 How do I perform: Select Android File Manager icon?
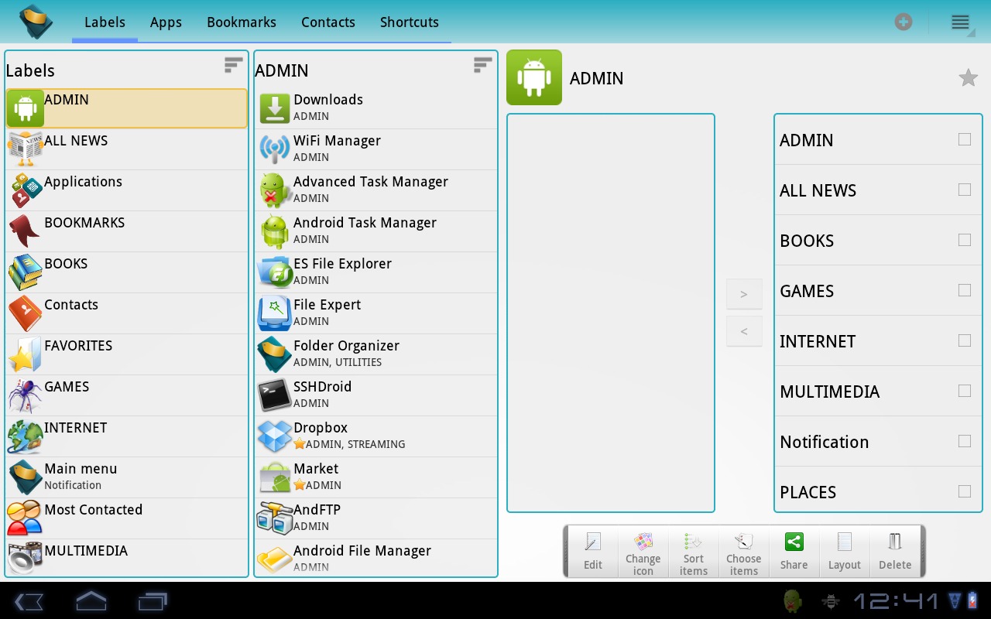[x=274, y=559]
